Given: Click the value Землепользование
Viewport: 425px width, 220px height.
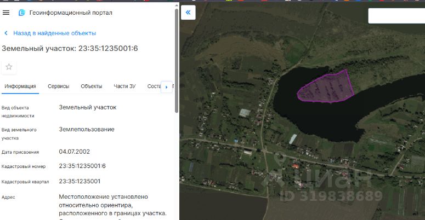Looking at the screenshot, I should pyautogui.click(x=87, y=129).
